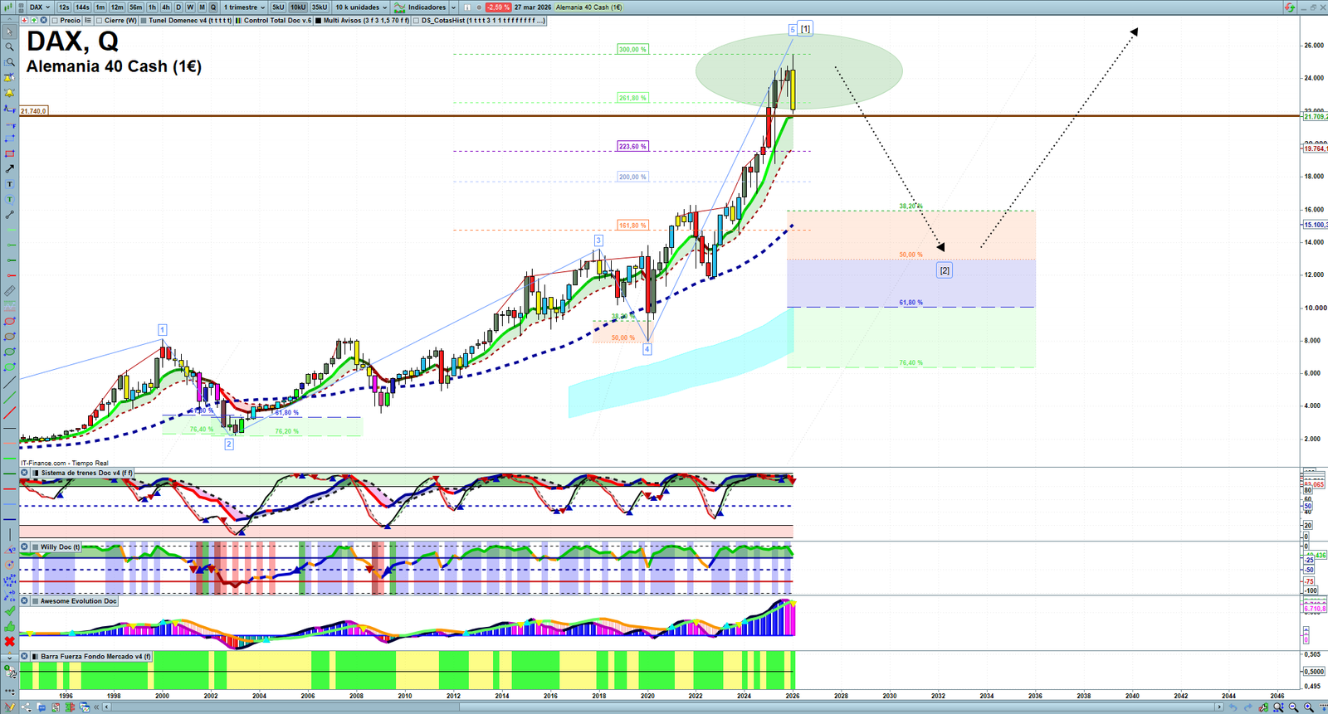
Task: Close the Sistema de trenes Doc panel
Action: (24, 473)
